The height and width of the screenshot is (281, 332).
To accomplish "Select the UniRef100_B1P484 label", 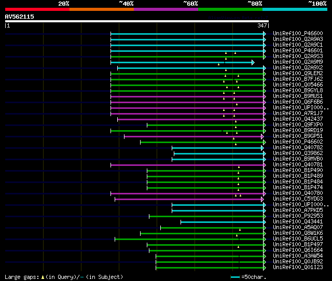I will tap(298, 182).
